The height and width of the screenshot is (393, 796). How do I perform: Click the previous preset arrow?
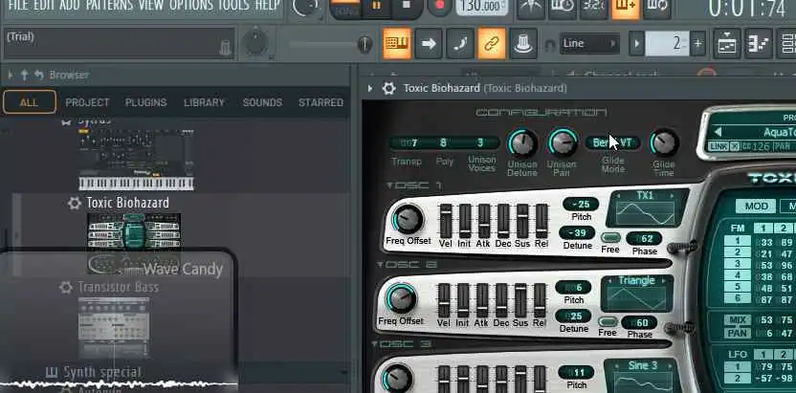point(718,132)
